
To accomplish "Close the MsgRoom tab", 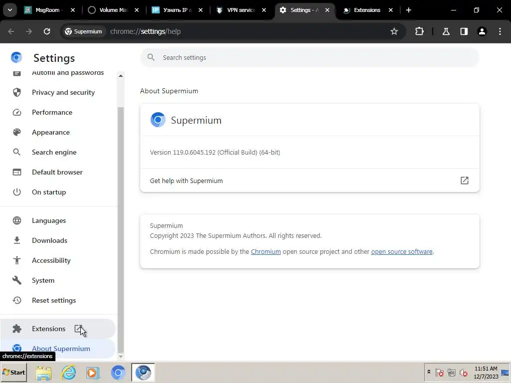I will click(73, 10).
